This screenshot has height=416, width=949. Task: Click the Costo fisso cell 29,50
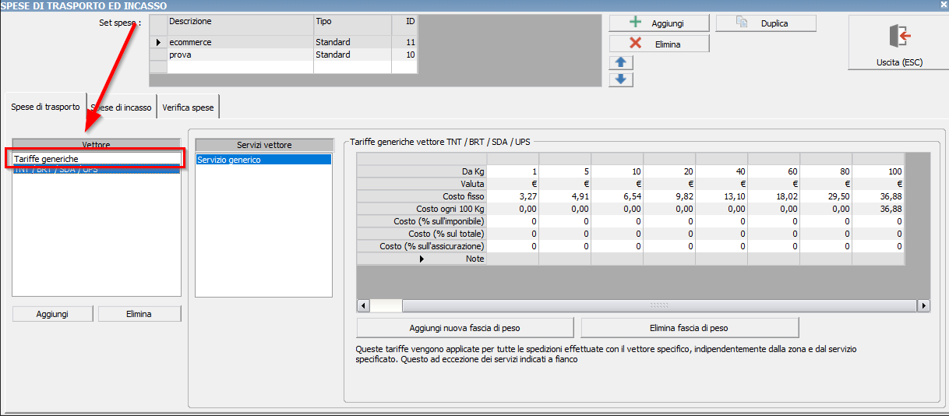[x=826, y=196]
